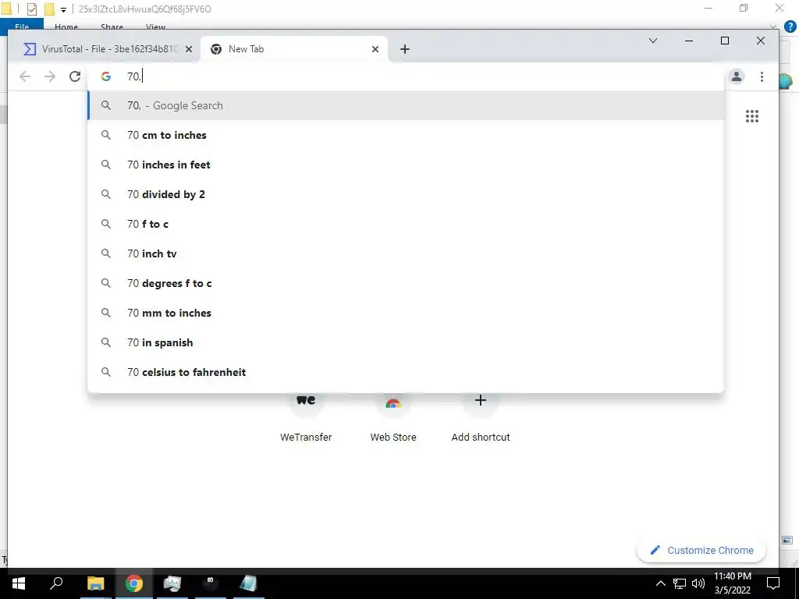Image resolution: width=799 pixels, height=599 pixels.
Task: Click the Chrome back arrow
Action: coord(24,76)
